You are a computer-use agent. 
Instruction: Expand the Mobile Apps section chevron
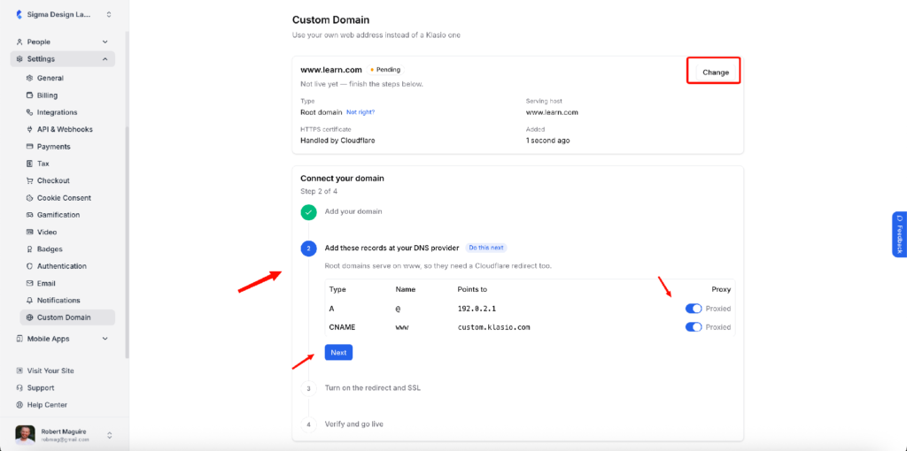105,339
